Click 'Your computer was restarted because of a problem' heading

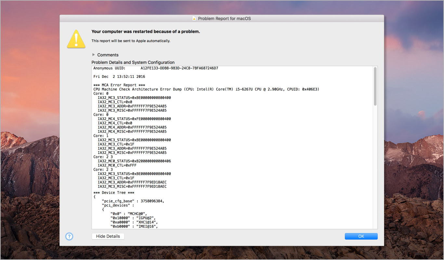click(x=146, y=32)
